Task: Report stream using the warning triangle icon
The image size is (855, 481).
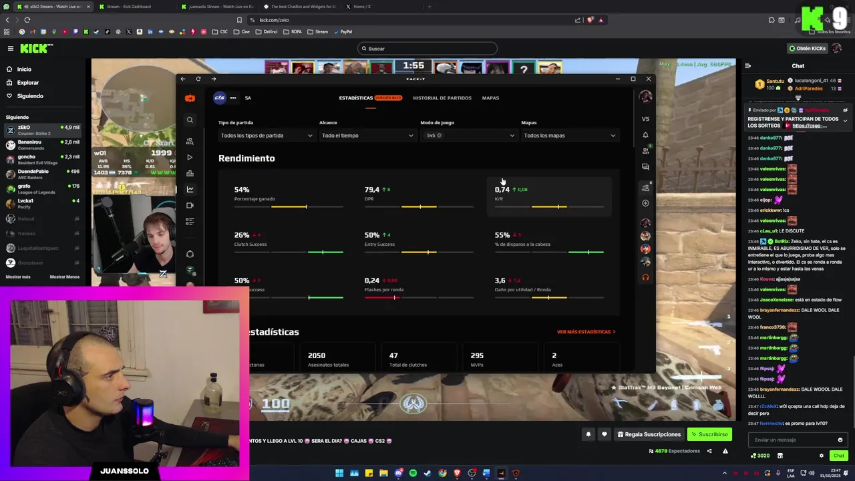Action: 725,451
